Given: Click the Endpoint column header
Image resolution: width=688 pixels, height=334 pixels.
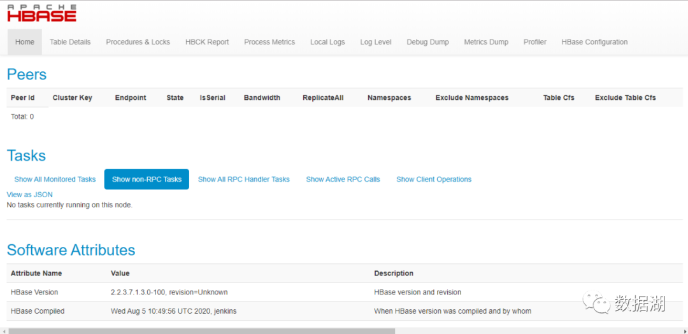Looking at the screenshot, I should tap(131, 98).
